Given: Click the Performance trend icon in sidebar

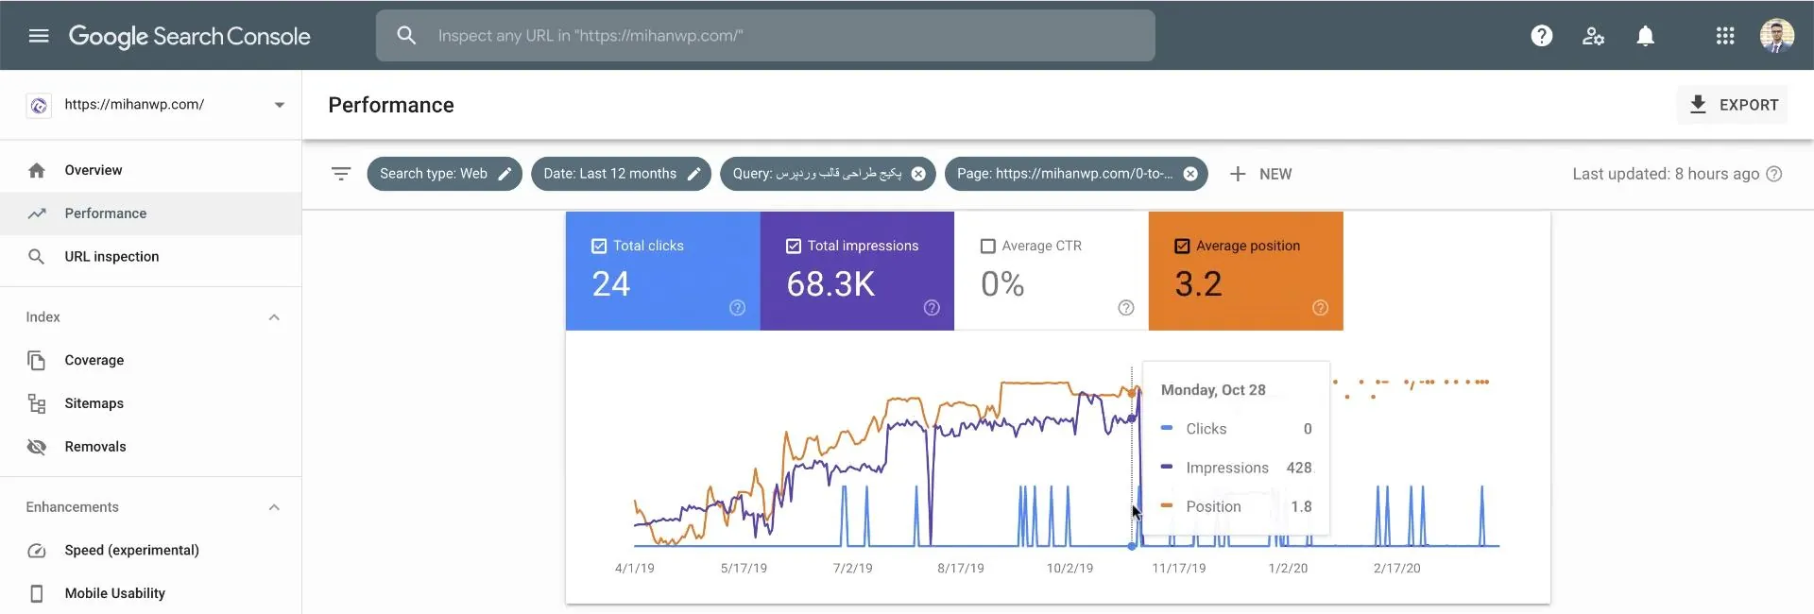Looking at the screenshot, I should 37,213.
